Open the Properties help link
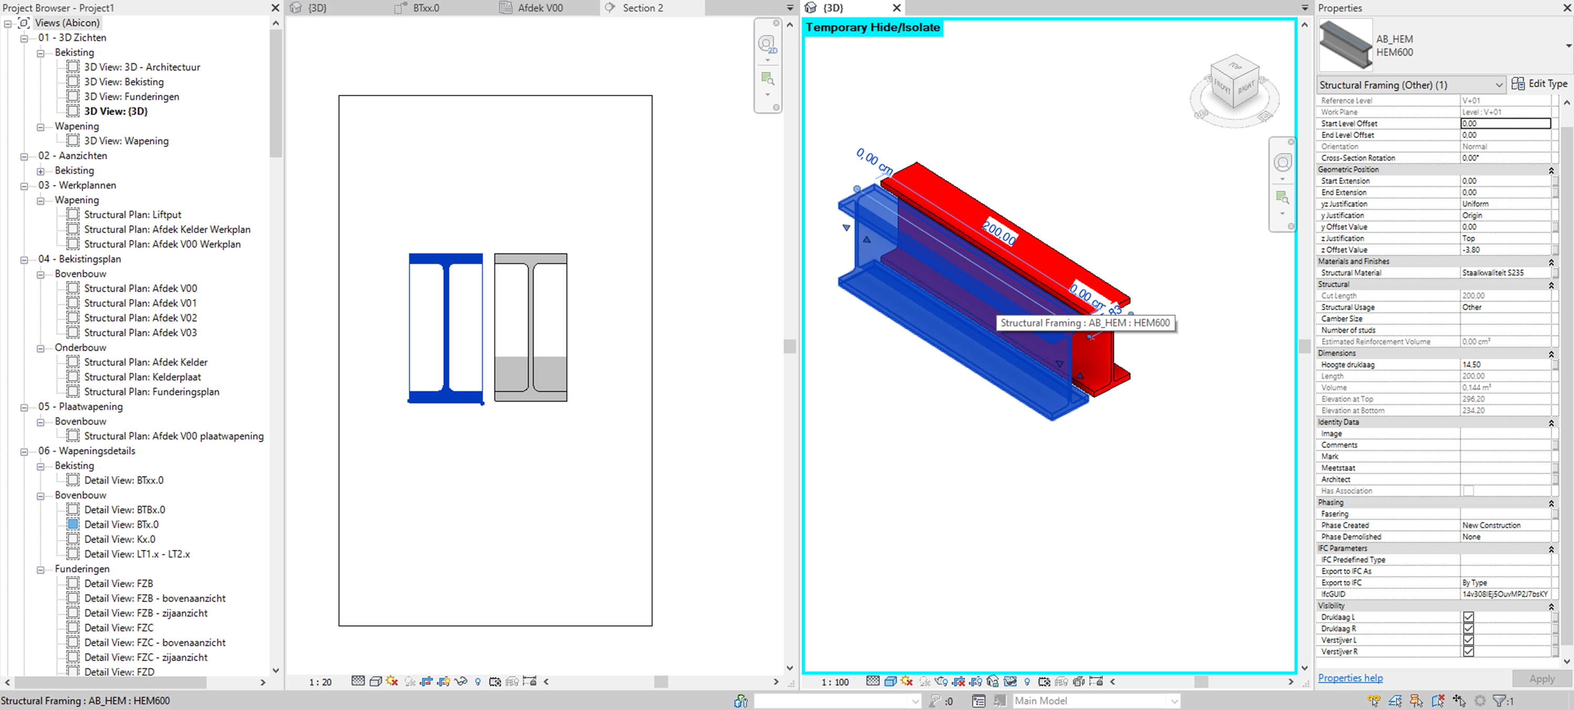The height and width of the screenshot is (710, 1574). (x=1350, y=677)
